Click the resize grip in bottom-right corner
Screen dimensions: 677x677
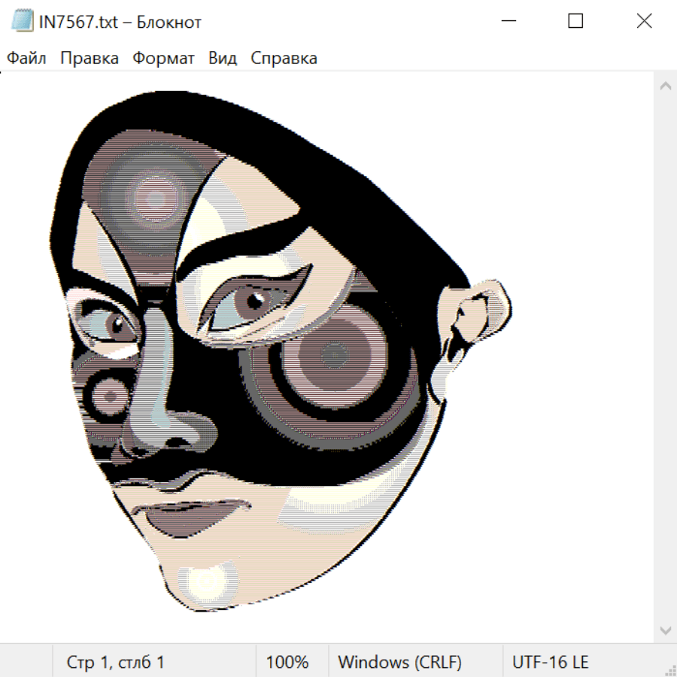(669, 669)
